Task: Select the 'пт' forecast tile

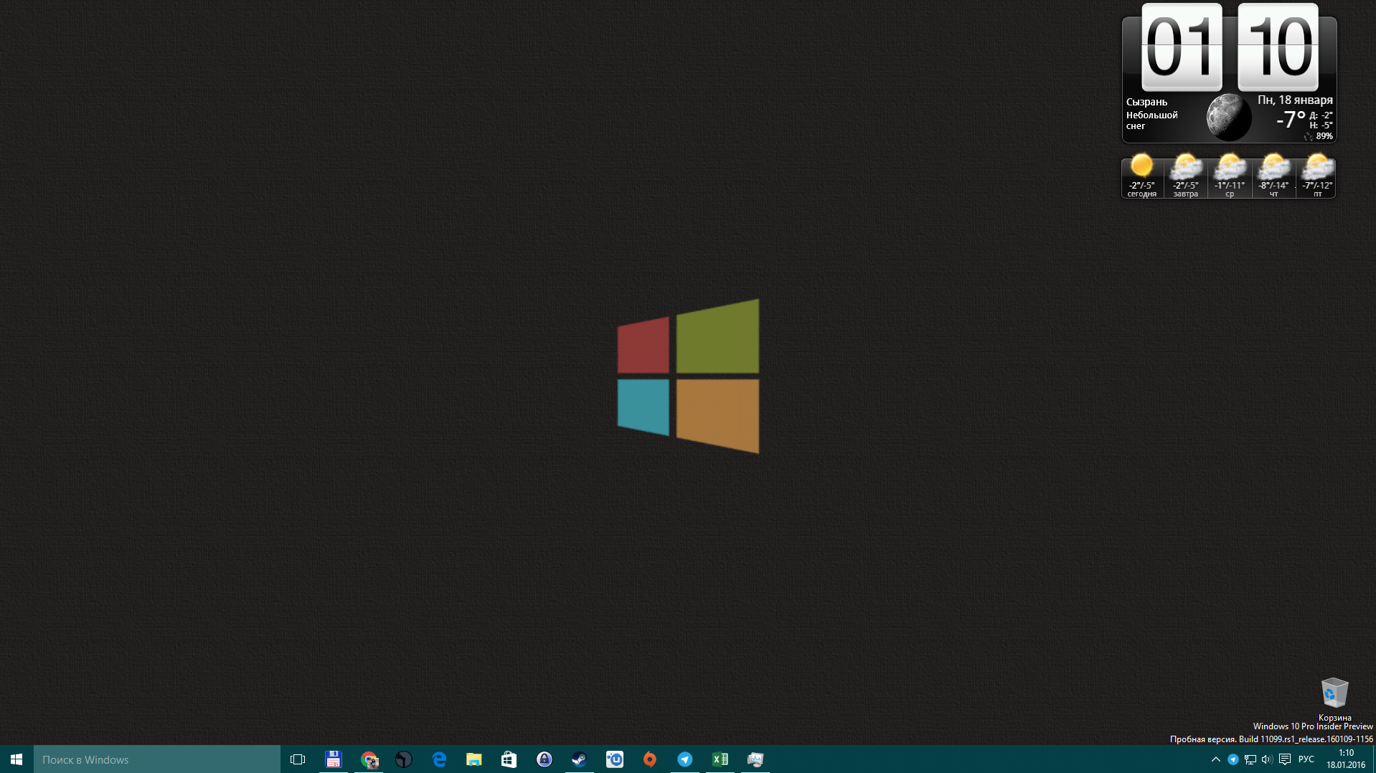Action: 1317,176
